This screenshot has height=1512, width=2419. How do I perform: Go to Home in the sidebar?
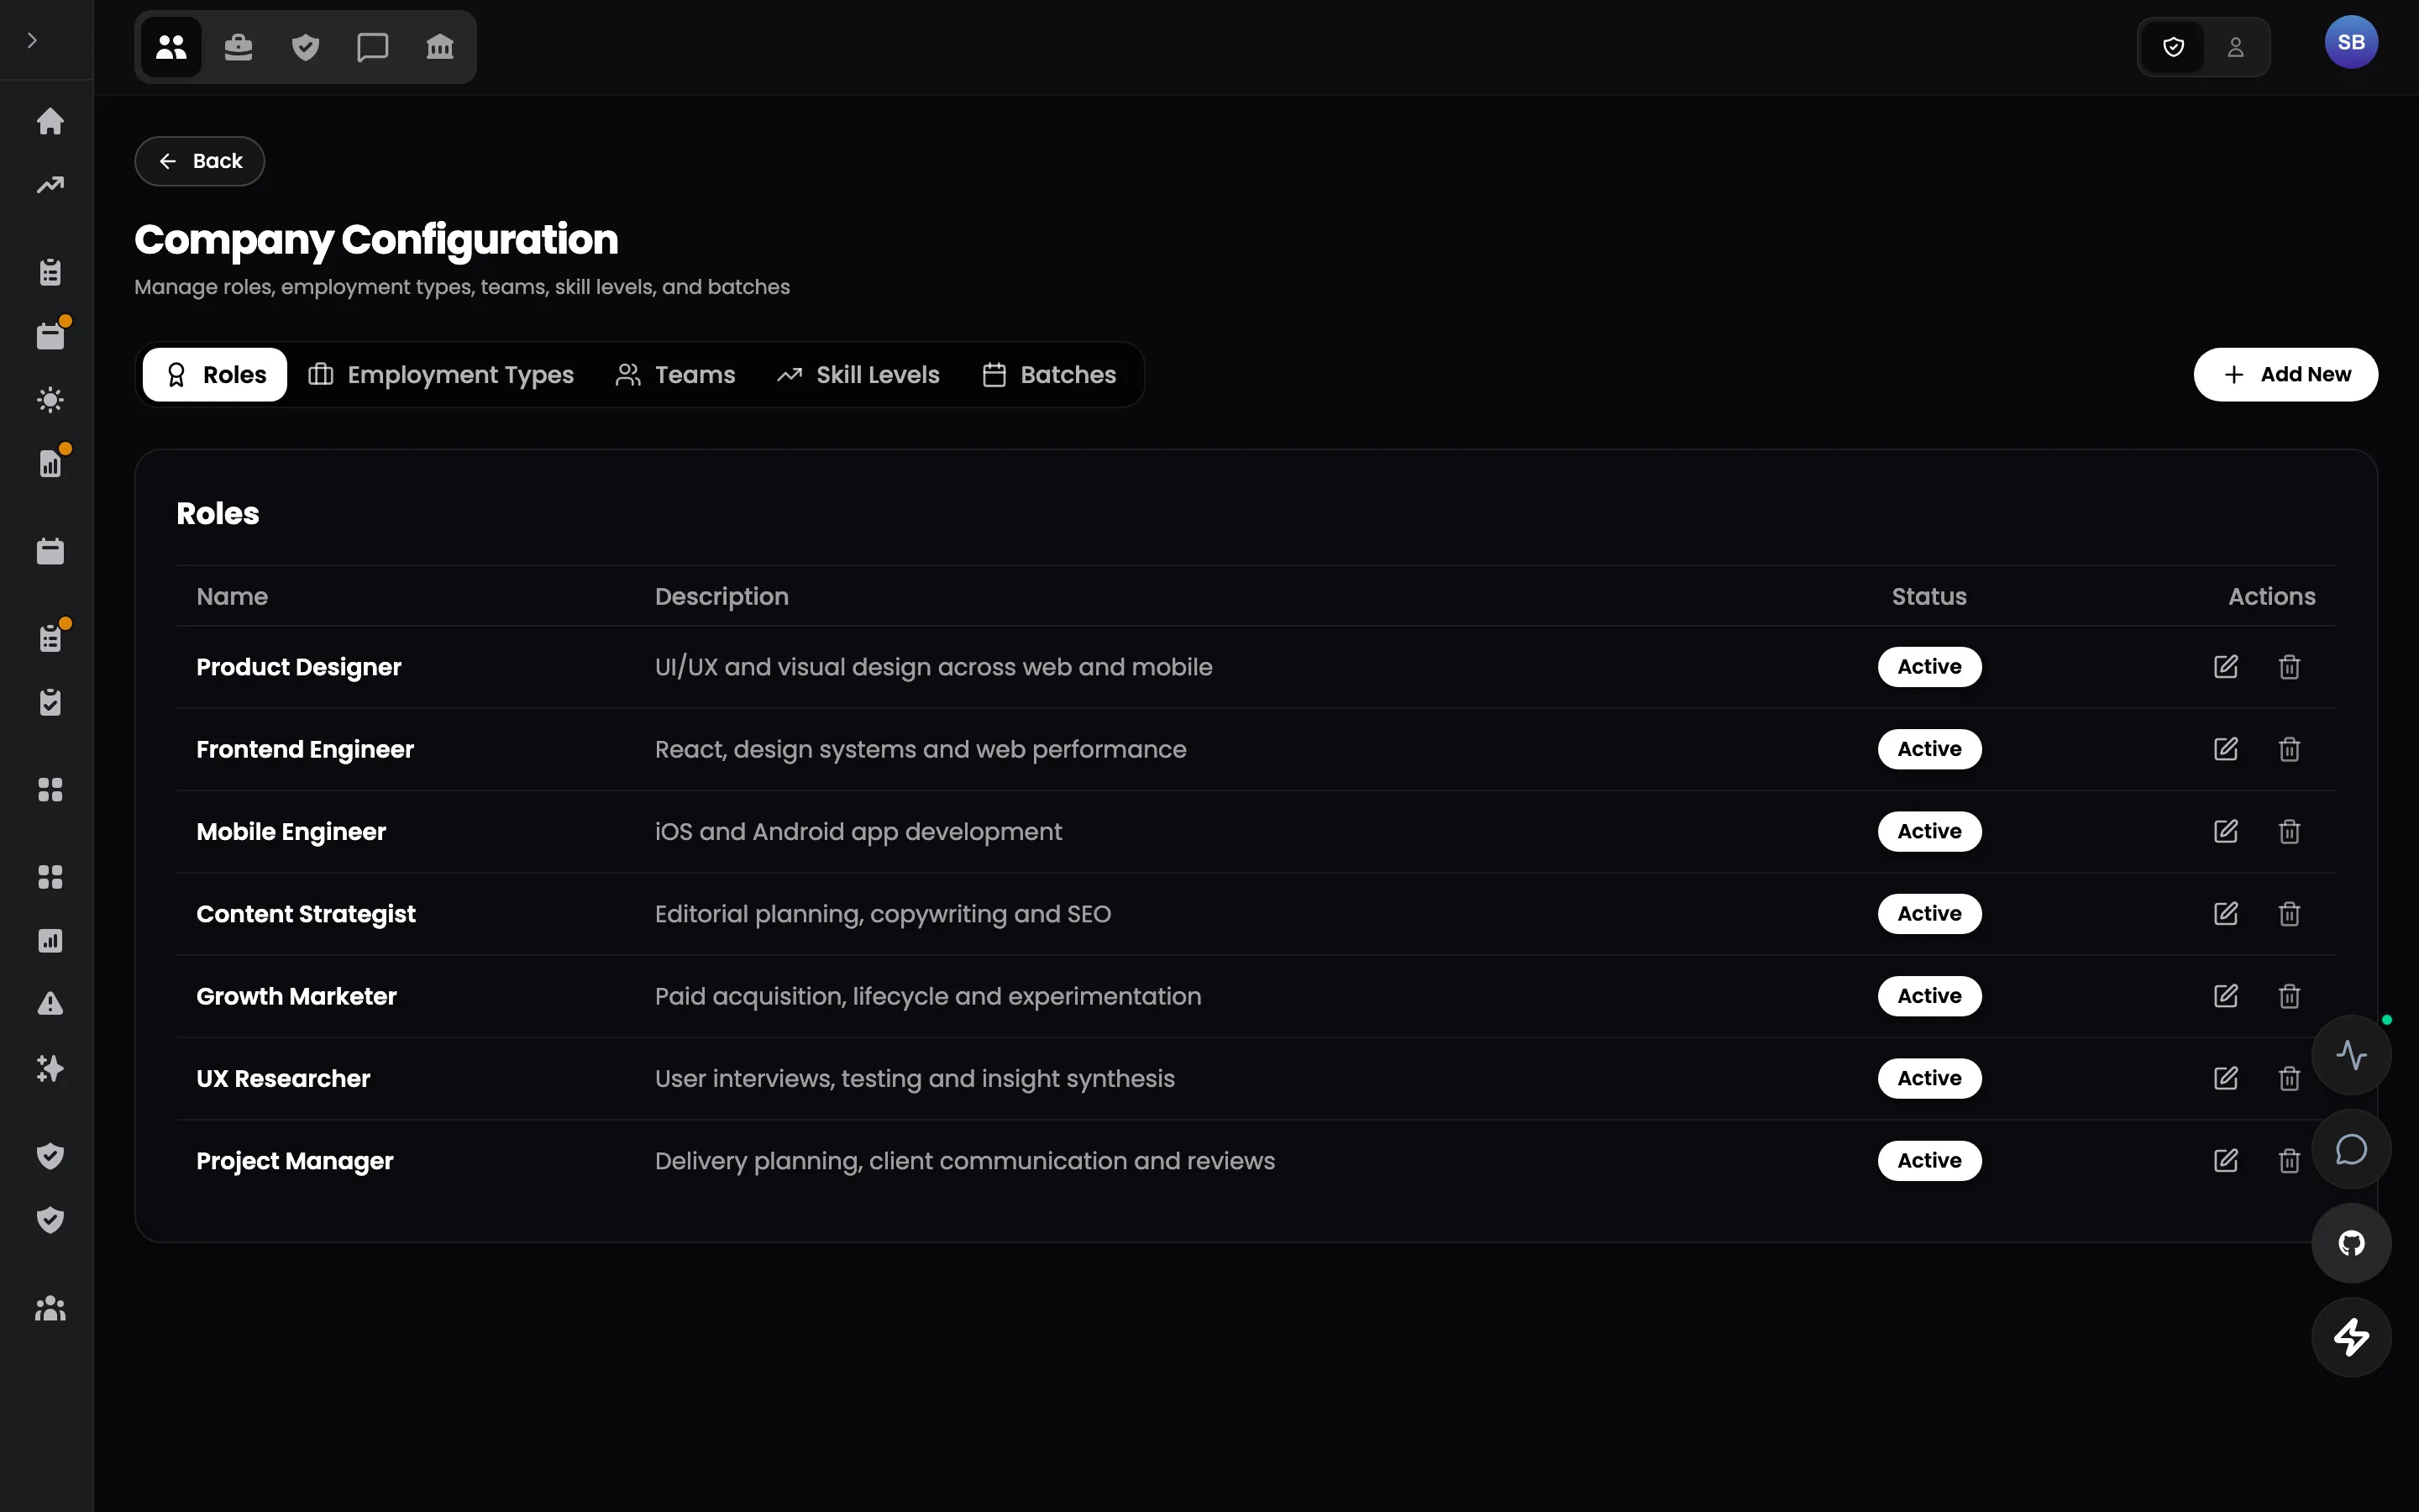(x=50, y=121)
